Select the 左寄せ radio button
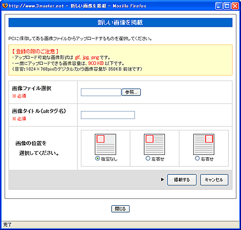Screen dimensions: 241x230 pyautogui.click(x=148, y=158)
